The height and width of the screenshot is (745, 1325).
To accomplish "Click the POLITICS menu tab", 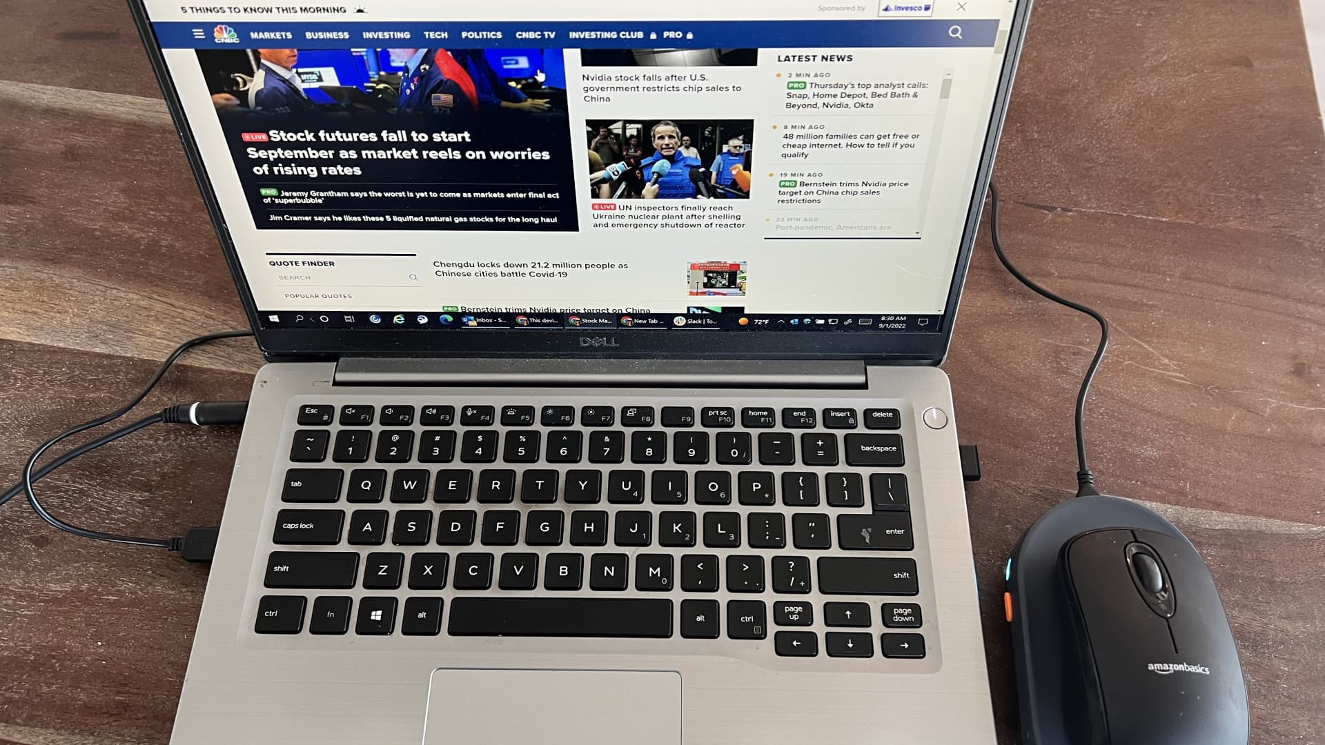I will (482, 34).
